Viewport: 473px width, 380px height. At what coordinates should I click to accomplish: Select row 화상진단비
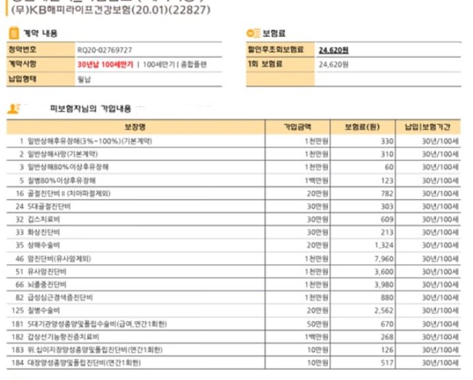pyautogui.click(x=234, y=233)
